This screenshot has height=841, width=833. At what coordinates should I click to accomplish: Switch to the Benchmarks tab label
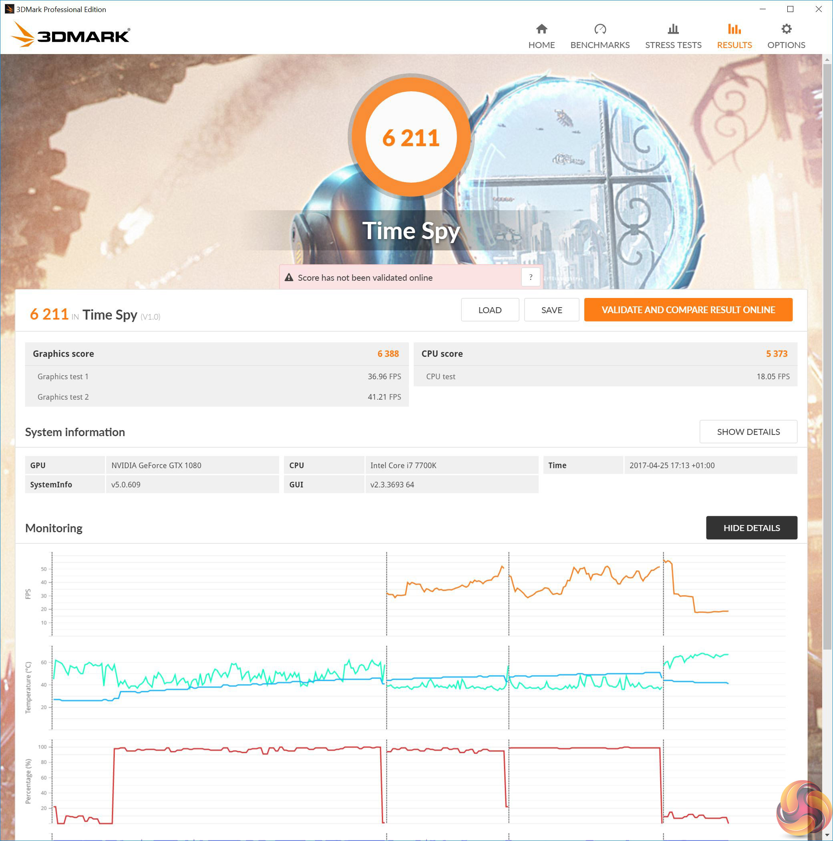point(600,45)
